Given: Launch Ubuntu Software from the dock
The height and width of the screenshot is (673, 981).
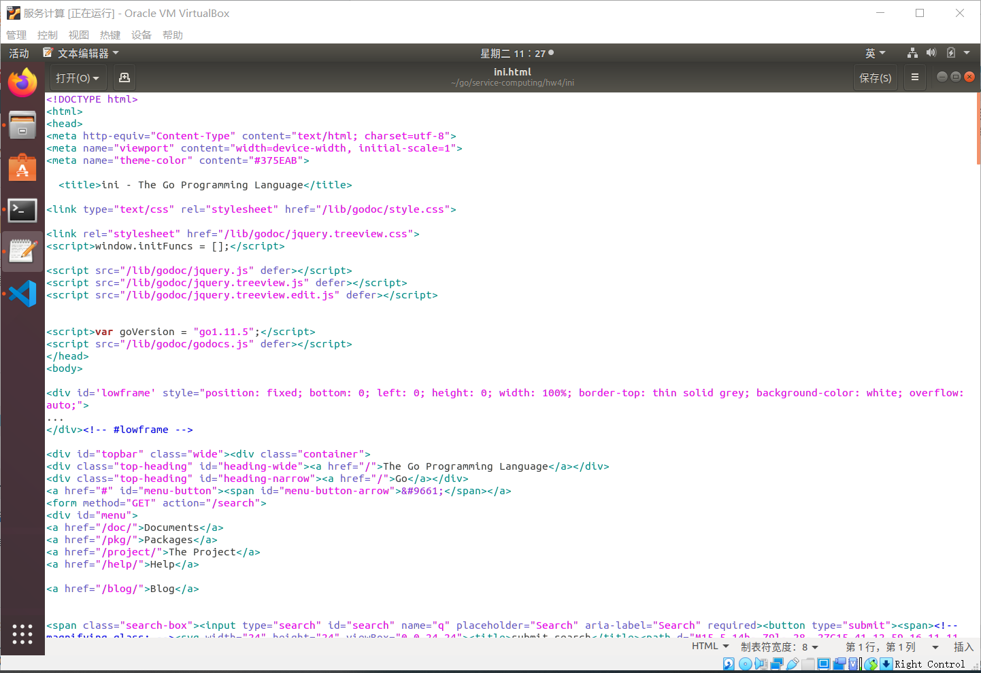Looking at the screenshot, I should (22, 168).
